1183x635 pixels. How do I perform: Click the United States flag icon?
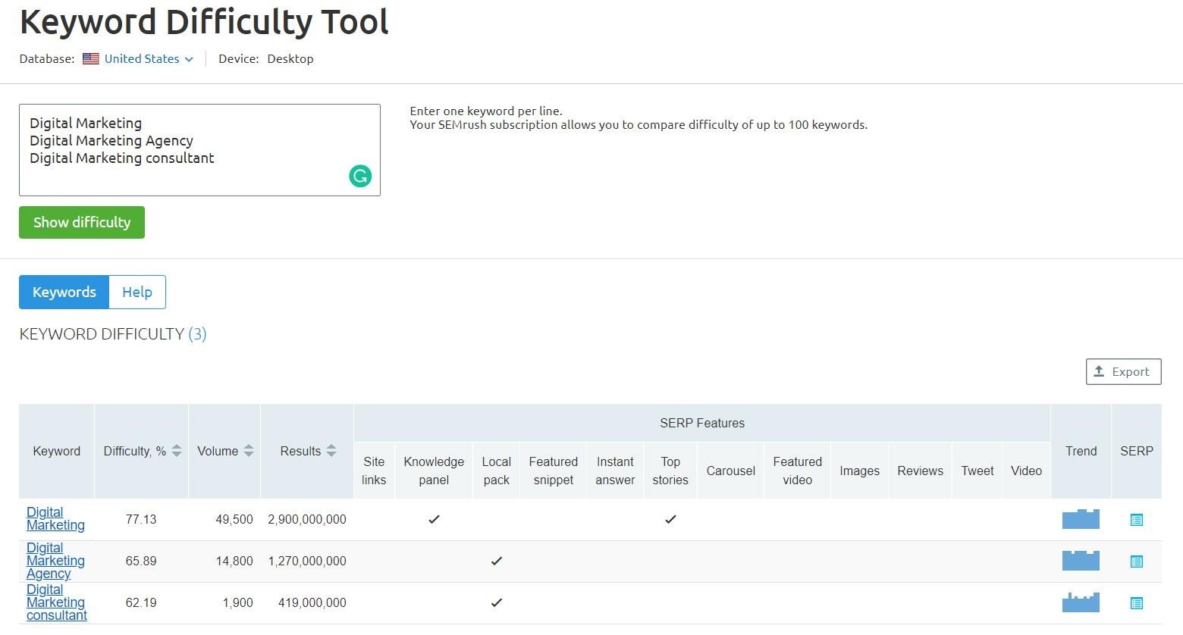tap(91, 59)
